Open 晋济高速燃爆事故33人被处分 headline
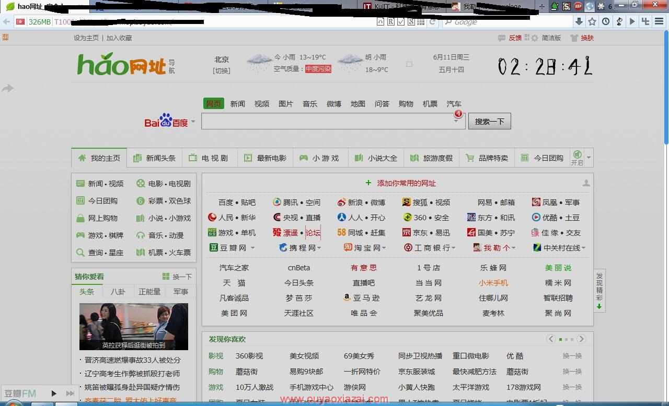Viewport: 669px width, 406px height. click(x=133, y=360)
